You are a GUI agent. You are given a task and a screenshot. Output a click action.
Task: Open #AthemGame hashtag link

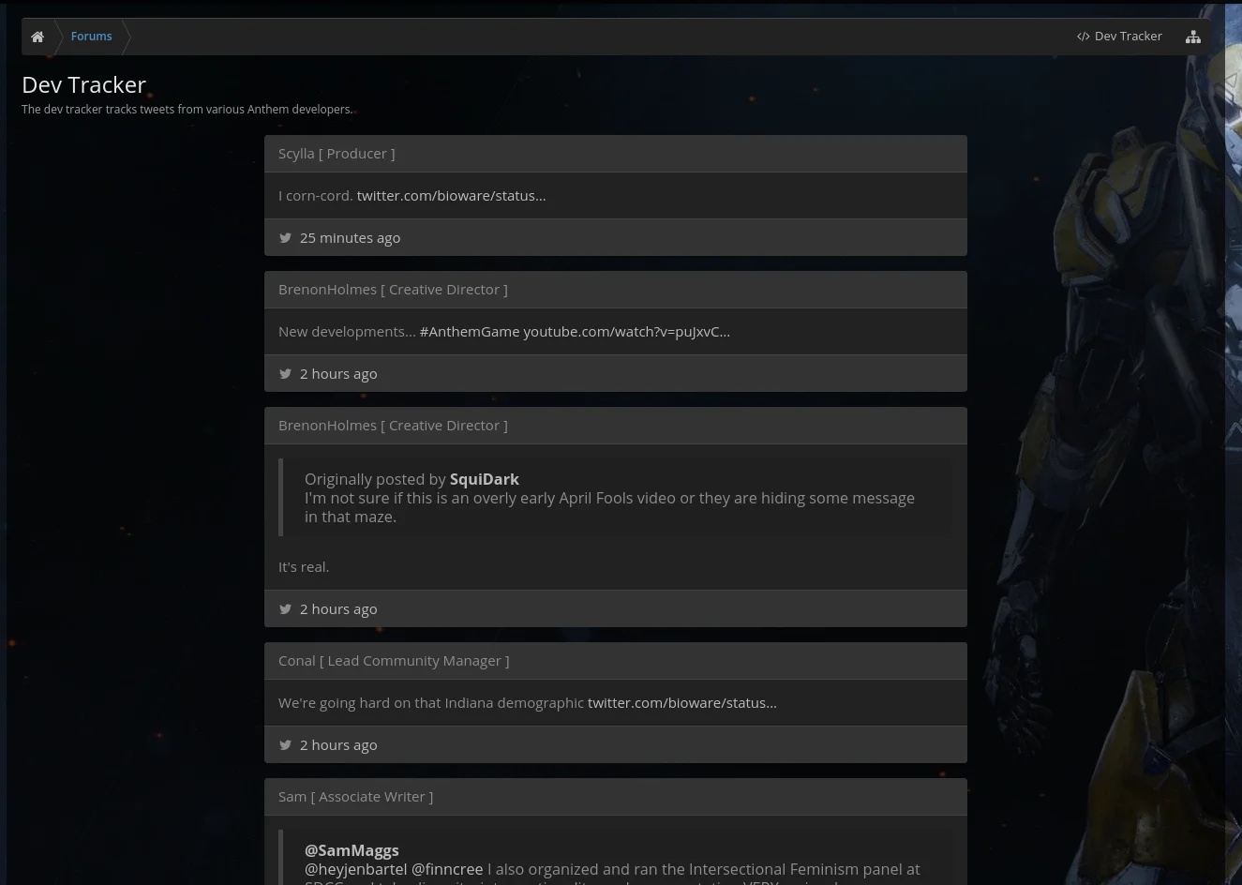coord(470,332)
